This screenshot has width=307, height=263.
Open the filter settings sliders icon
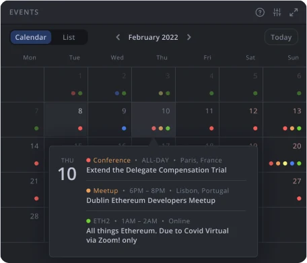point(277,12)
